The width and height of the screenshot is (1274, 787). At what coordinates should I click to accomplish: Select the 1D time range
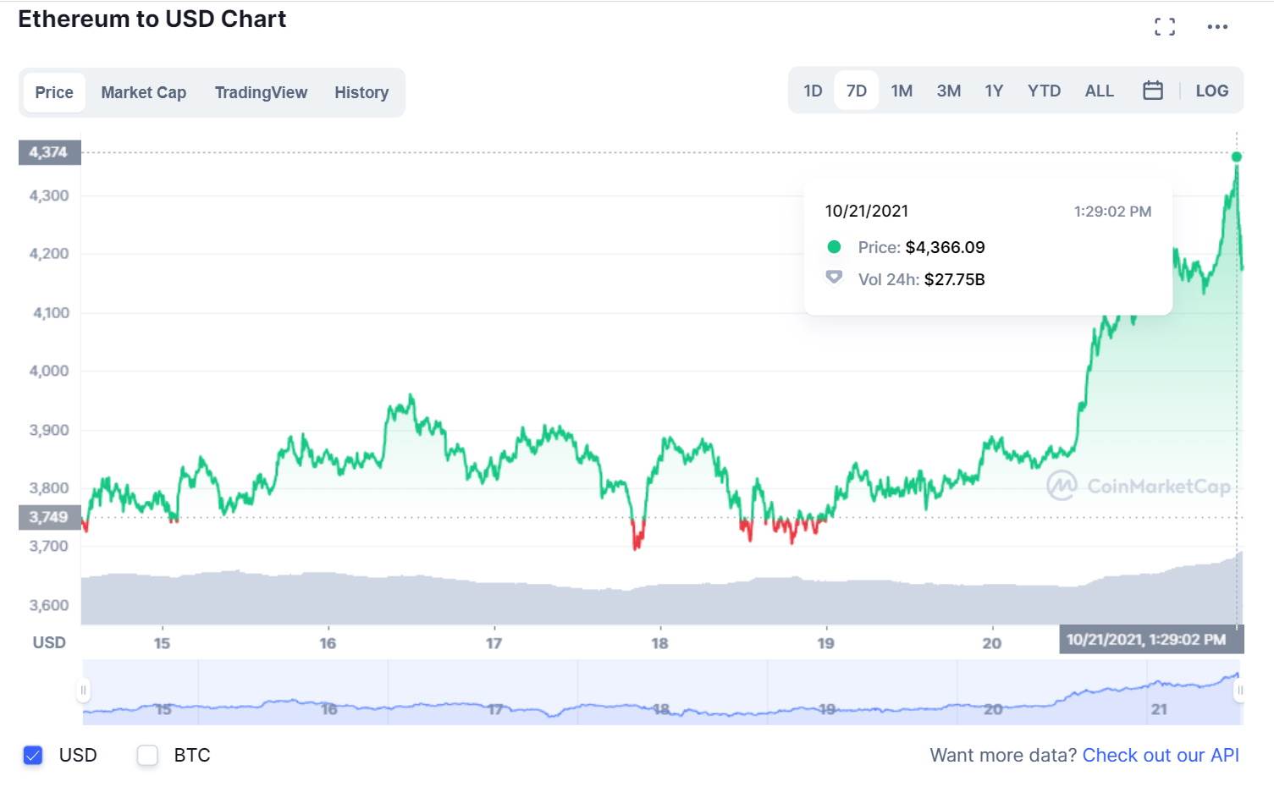[812, 90]
